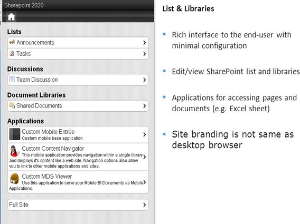Click Content Navigator 'navigation within a single library' description
This screenshot has width=300, height=224.
[x=76, y=160]
